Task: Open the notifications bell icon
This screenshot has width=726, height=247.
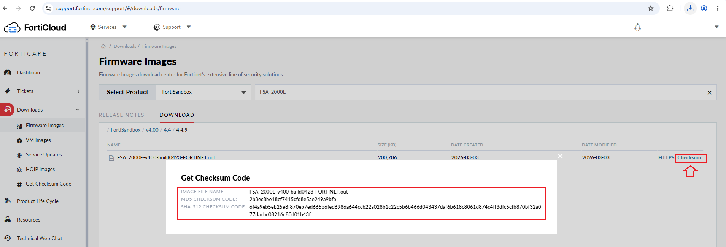Action: click(638, 27)
